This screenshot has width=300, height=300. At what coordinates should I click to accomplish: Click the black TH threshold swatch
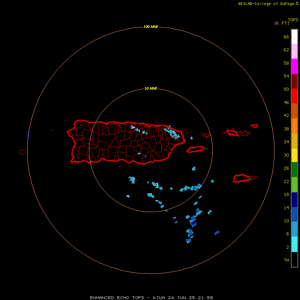(x=294, y=259)
